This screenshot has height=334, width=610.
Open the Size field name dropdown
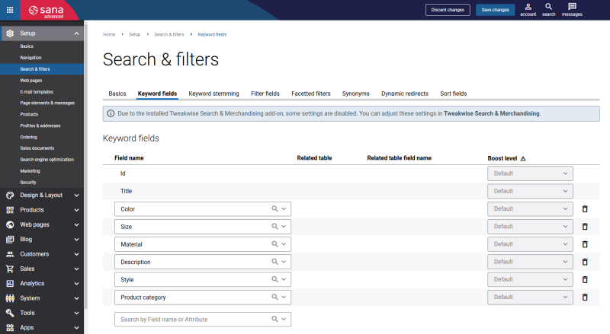tap(284, 226)
